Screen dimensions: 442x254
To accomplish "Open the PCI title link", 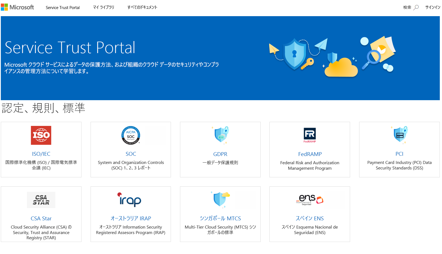I will 399,154.
